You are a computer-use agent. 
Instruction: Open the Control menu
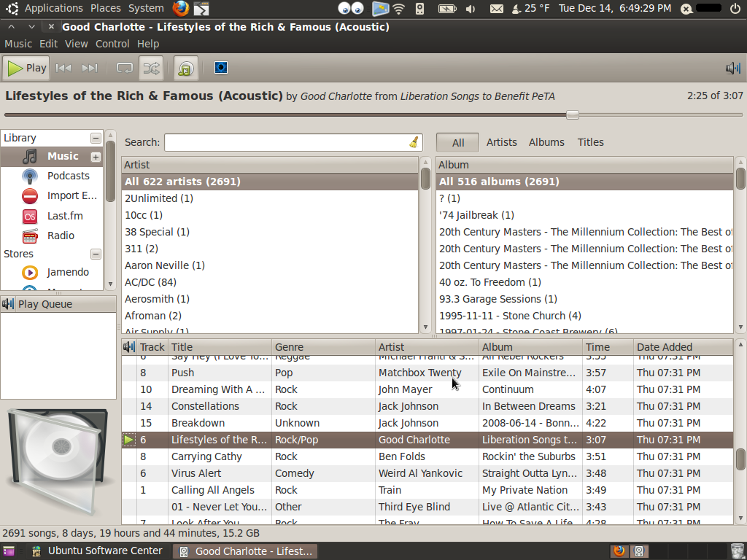click(112, 44)
